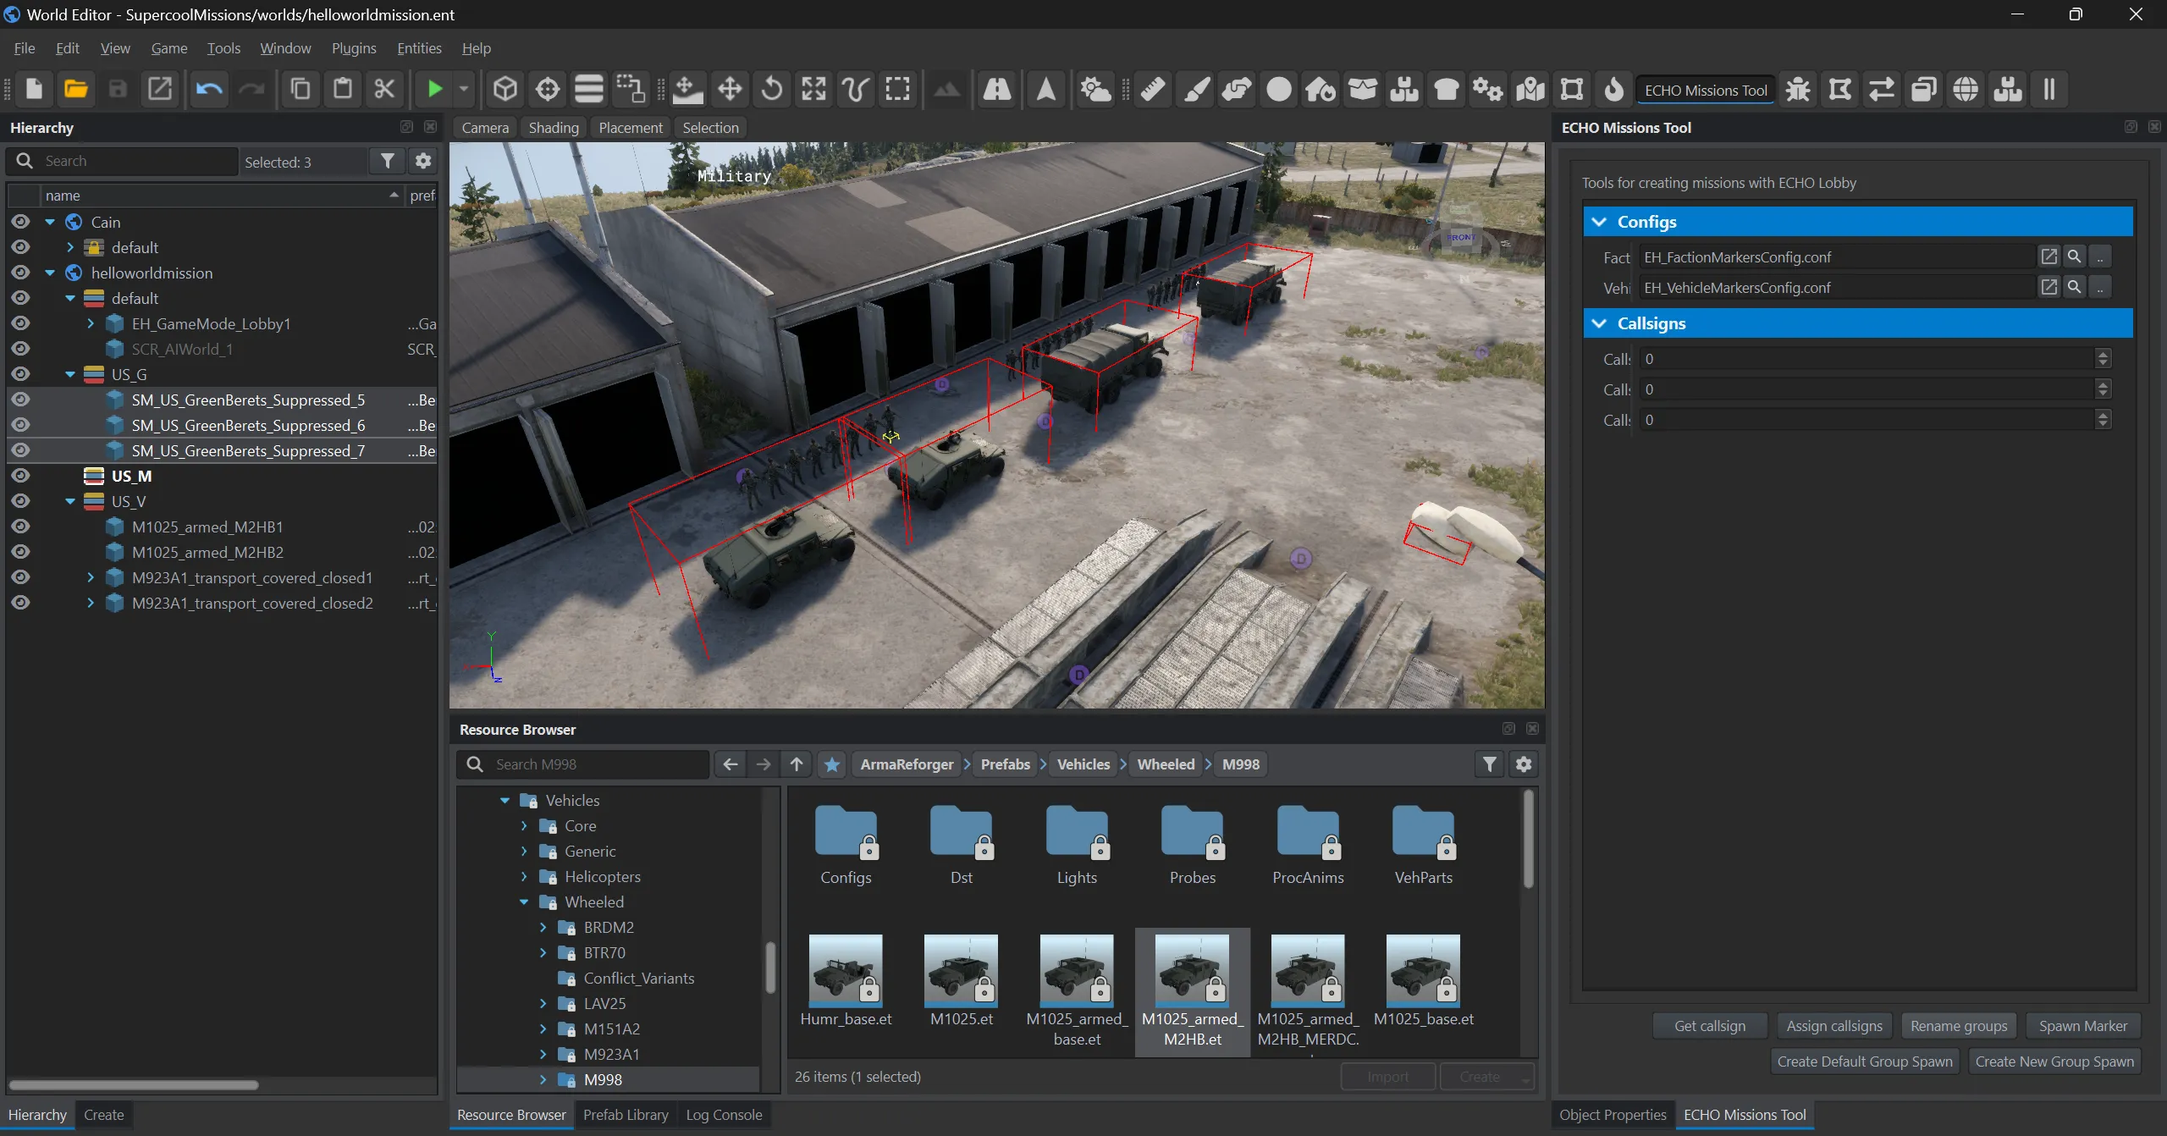The image size is (2167, 1136).
Task: Collapse the Configs section
Action: (x=1599, y=222)
